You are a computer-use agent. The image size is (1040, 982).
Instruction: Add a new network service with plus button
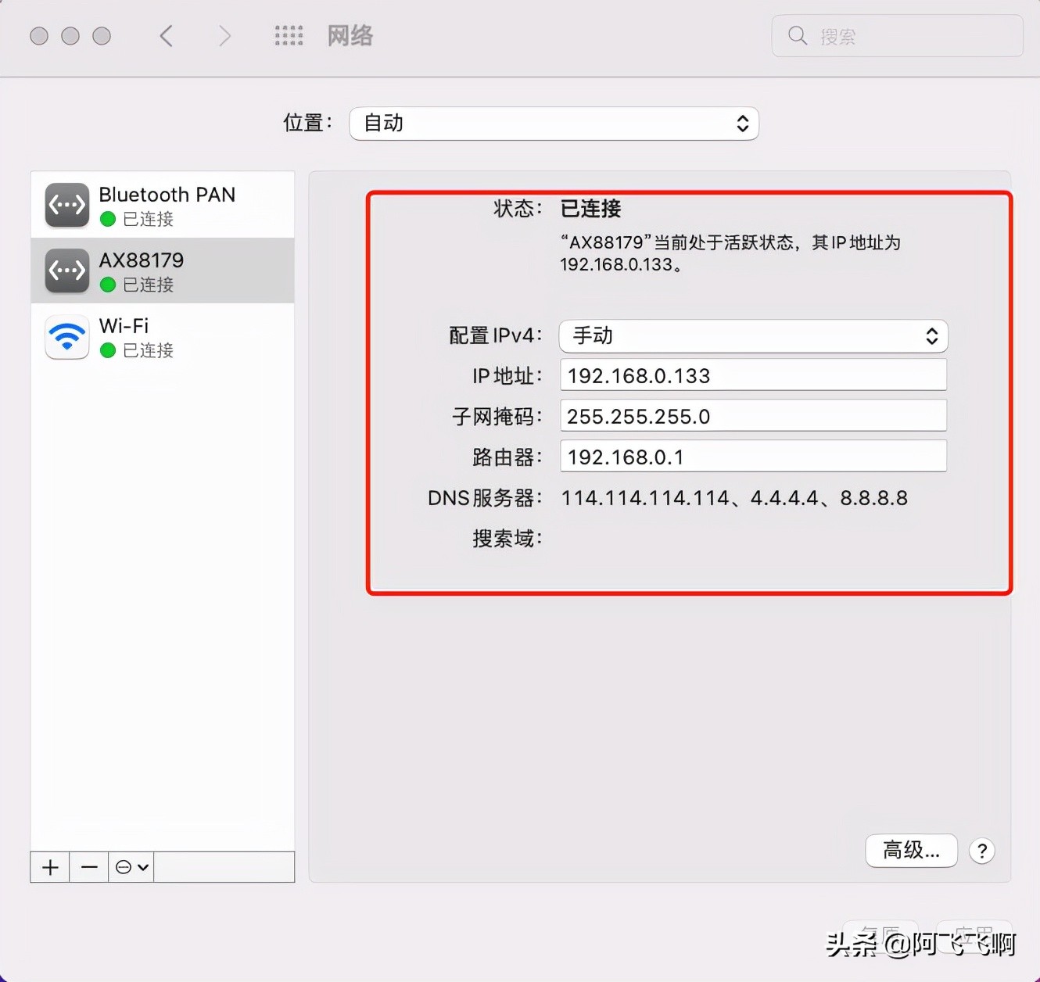point(49,866)
